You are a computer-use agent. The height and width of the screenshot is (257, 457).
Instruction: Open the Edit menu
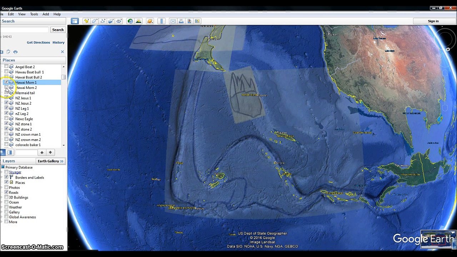[11, 14]
